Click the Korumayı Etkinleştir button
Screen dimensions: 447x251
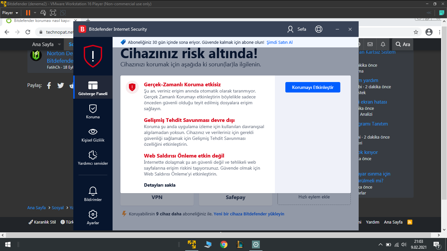tap(313, 87)
